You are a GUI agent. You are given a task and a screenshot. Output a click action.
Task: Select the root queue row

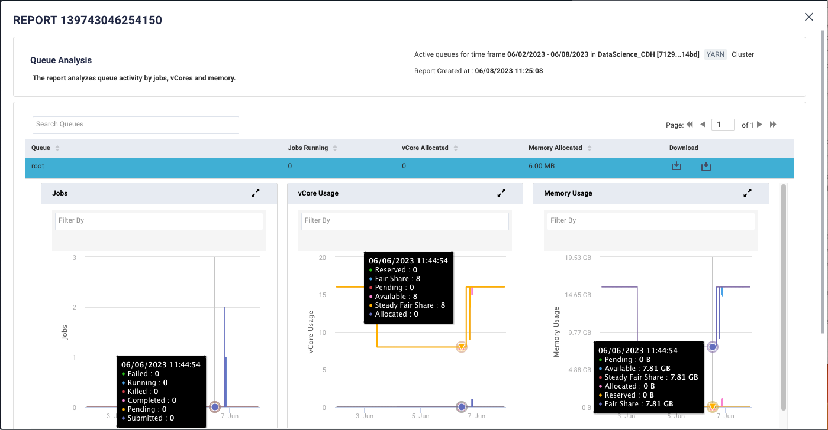(410, 168)
